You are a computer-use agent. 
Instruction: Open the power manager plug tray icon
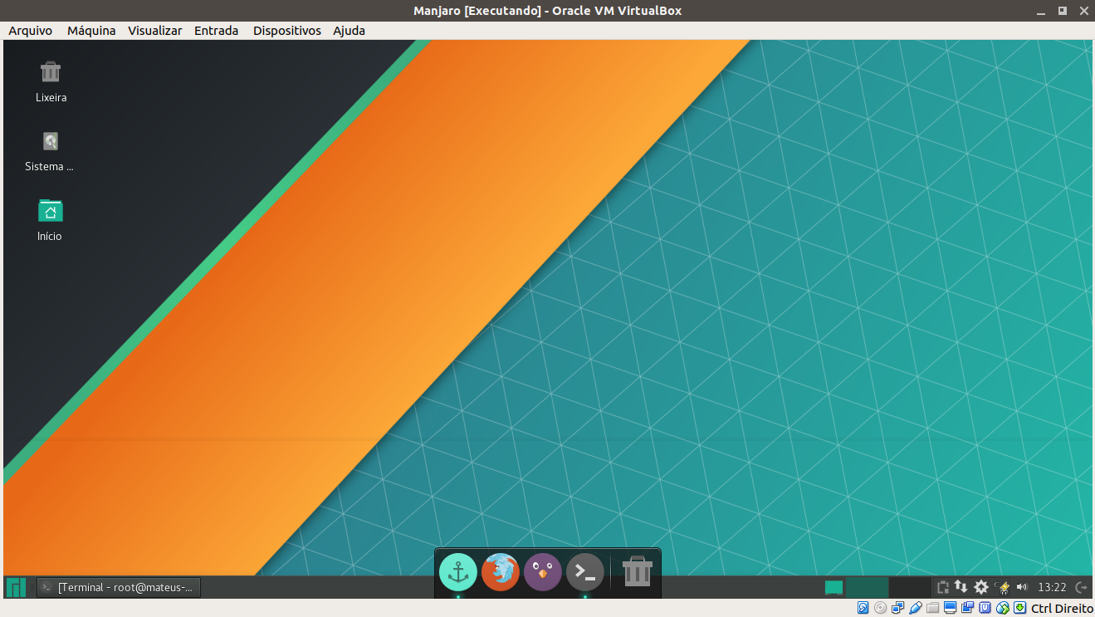point(1002,587)
